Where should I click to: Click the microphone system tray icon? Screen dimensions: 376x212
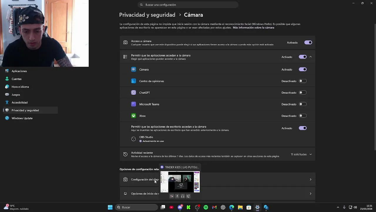click(x=344, y=207)
